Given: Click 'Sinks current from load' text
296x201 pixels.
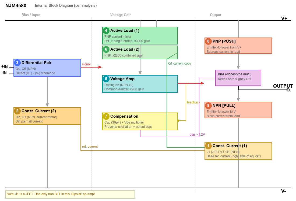Looking at the screenshot, I should click(x=223, y=116).
